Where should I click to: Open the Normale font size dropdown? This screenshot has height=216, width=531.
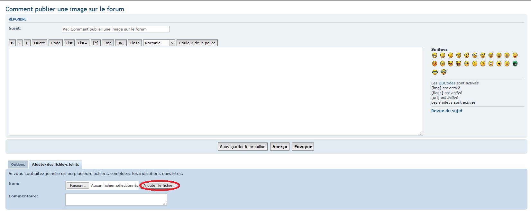pos(159,43)
